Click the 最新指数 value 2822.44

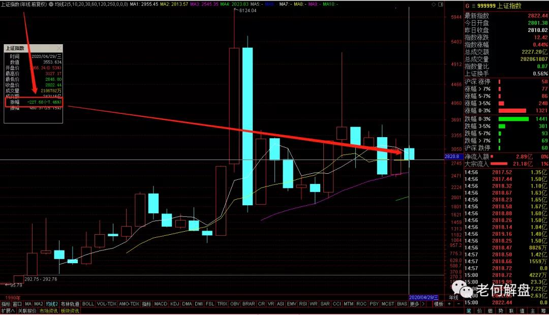point(538,16)
